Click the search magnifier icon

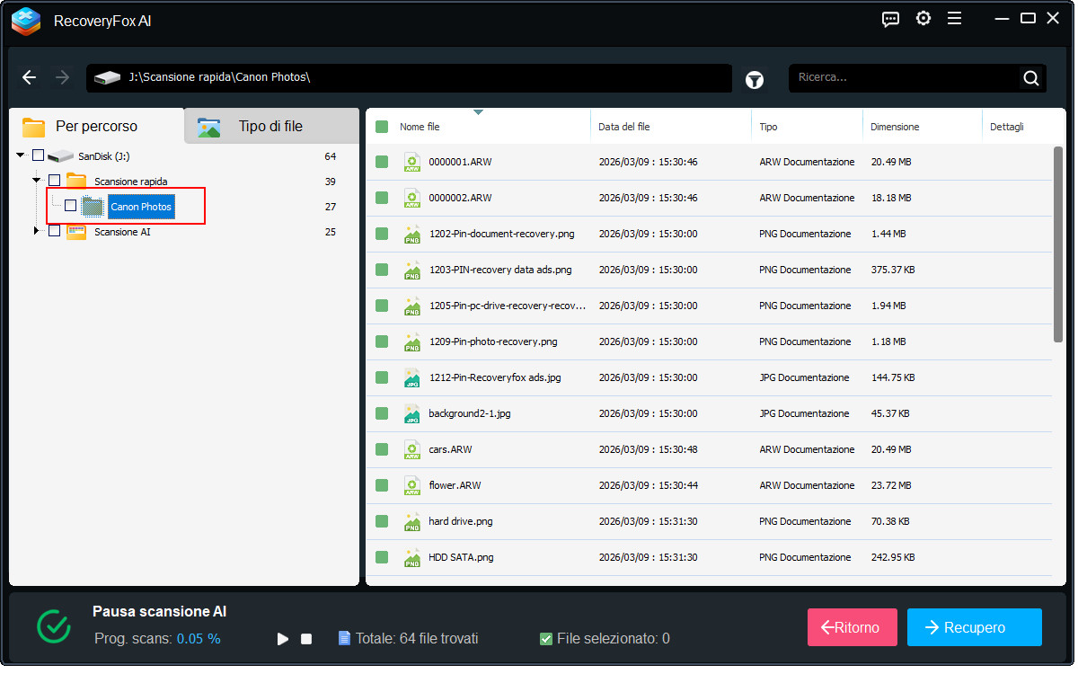[1030, 78]
